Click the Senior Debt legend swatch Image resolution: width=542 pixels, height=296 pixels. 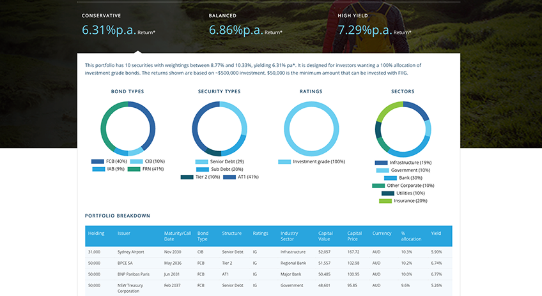pos(201,162)
